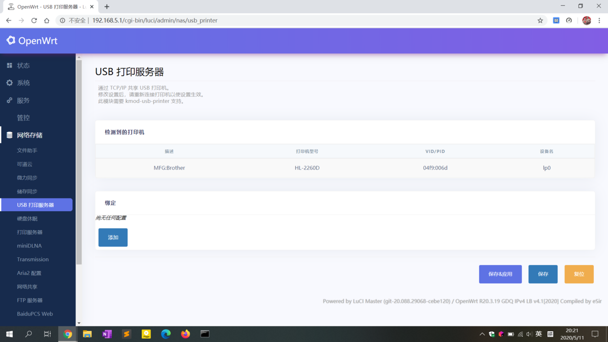Open the 服务 (Services) sidebar section
Image resolution: width=608 pixels, height=342 pixels.
pyautogui.click(x=22, y=100)
